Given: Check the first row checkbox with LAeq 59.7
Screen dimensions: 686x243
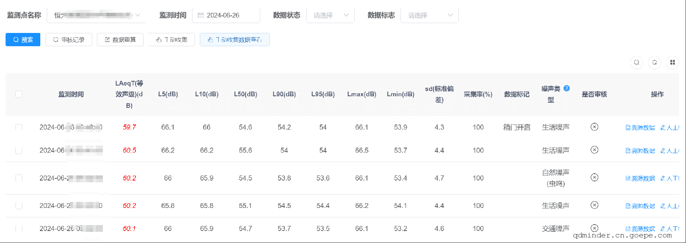Looking at the screenshot, I should coord(19,127).
